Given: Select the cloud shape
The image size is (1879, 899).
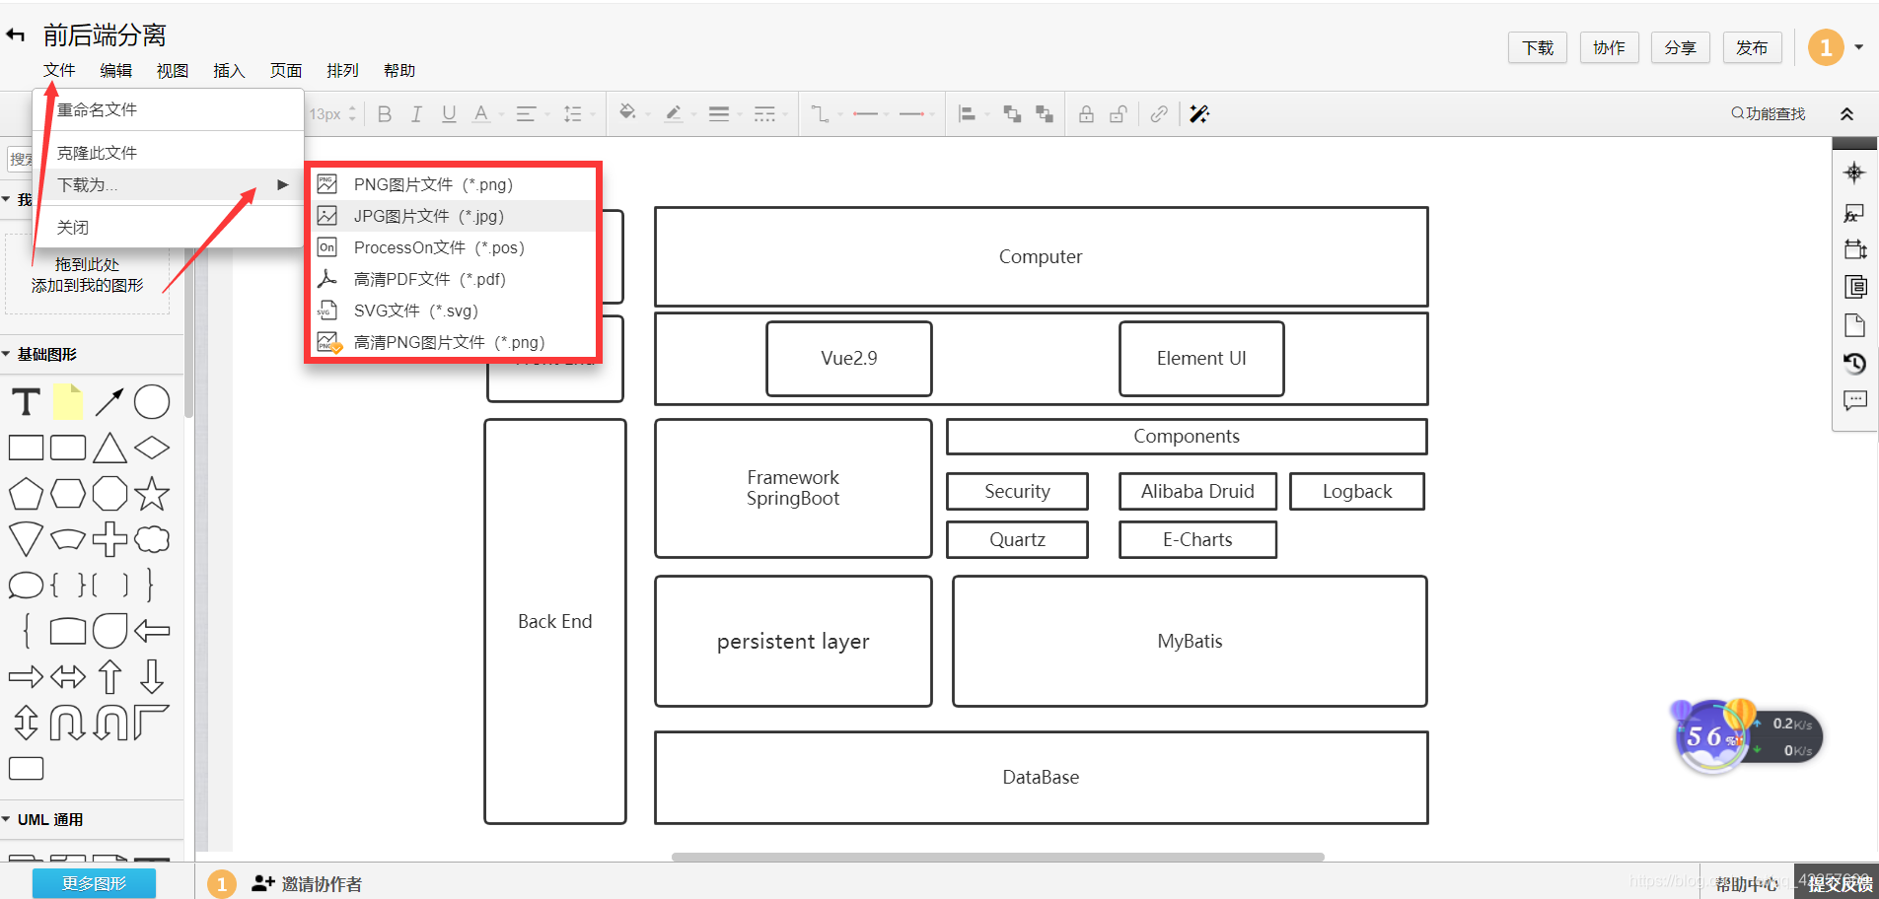Looking at the screenshot, I should (x=152, y=539).
